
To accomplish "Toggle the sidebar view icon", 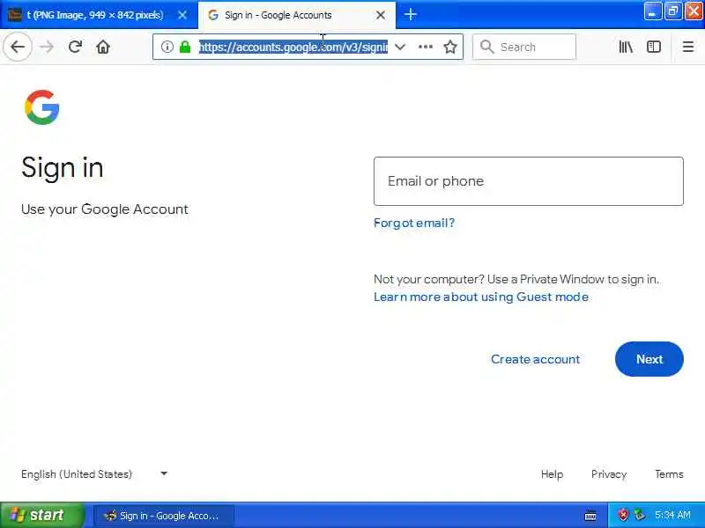I will pos(653,47).
